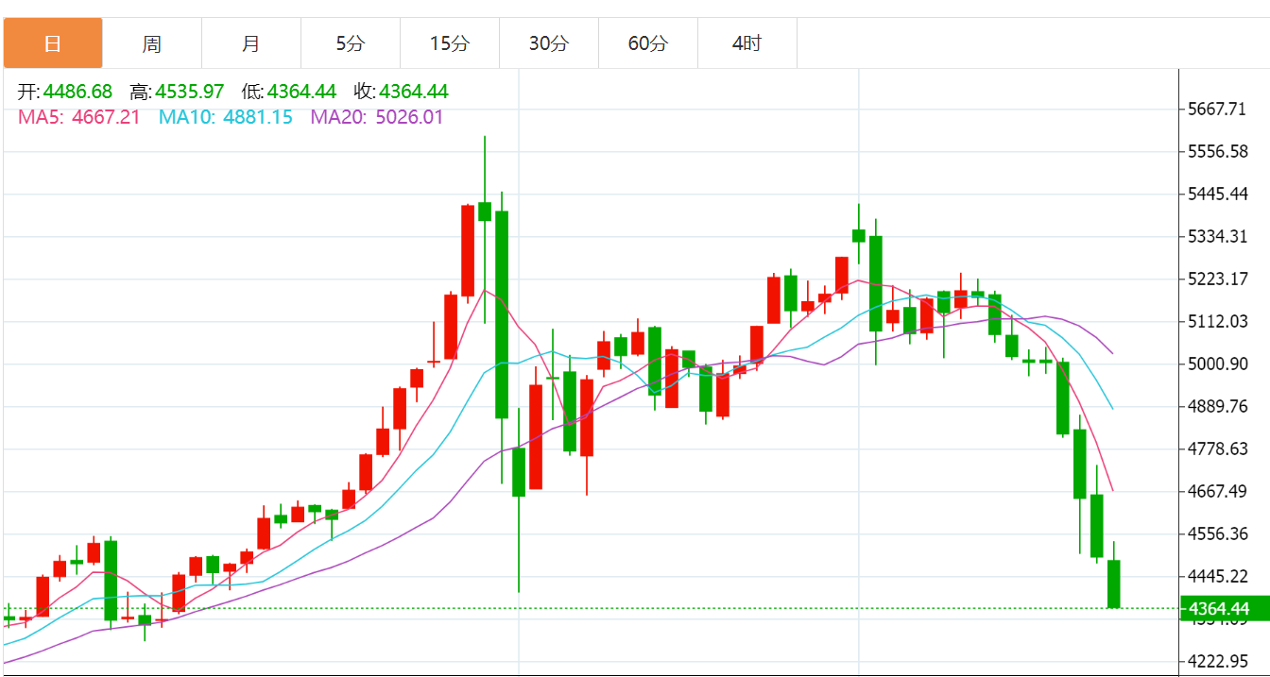The height and width of the screenshot is (677, 1270).
Task: Open the 月 monthly timeframe tab
Action: point(251,43)
